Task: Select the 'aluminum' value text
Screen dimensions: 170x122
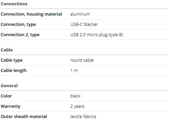Action: point(80,14)
